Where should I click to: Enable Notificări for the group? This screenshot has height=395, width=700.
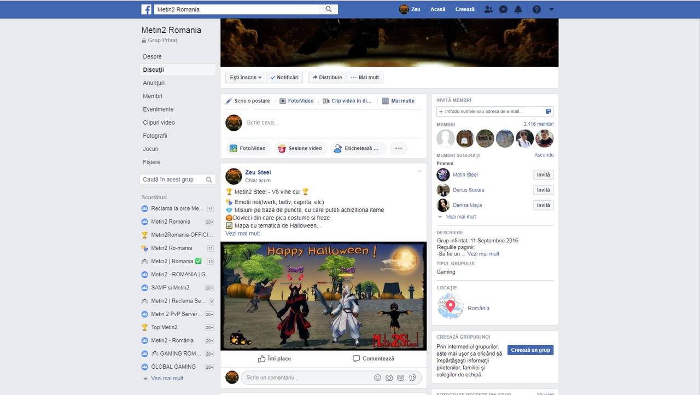[284, 77]
